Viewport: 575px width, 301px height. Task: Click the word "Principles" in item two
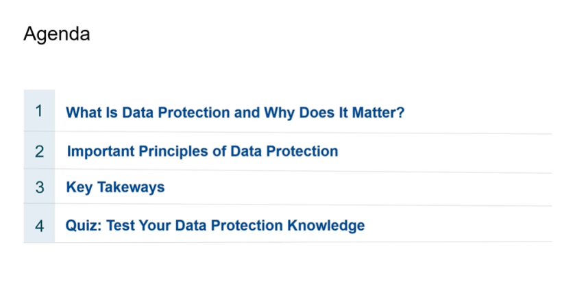pyautogui.click(x=170, y=151)
